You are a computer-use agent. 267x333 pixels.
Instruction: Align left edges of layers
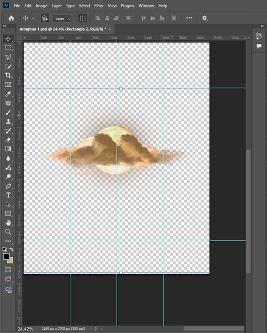(x=98, y=18)
